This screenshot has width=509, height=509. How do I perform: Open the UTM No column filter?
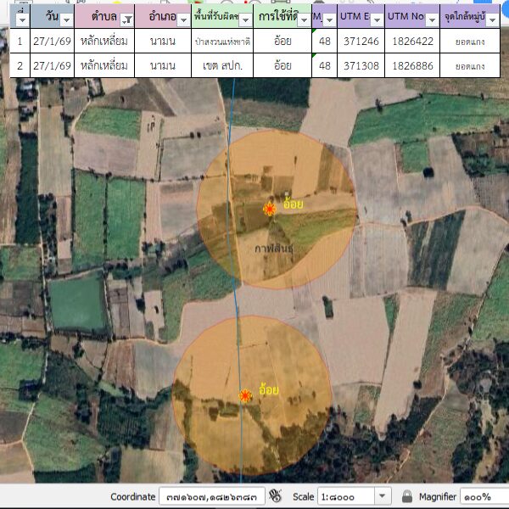[432, 20]
